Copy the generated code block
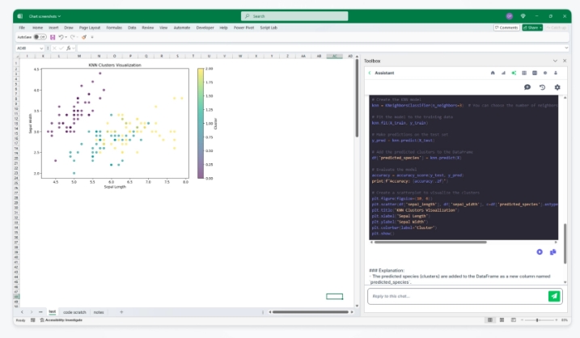 (x=553, y=251)
